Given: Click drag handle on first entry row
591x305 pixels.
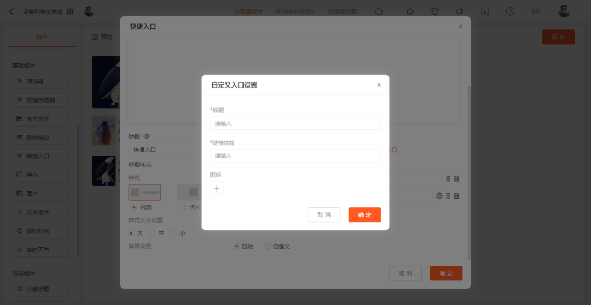Looking at the screenshot, I should (448, 178).
